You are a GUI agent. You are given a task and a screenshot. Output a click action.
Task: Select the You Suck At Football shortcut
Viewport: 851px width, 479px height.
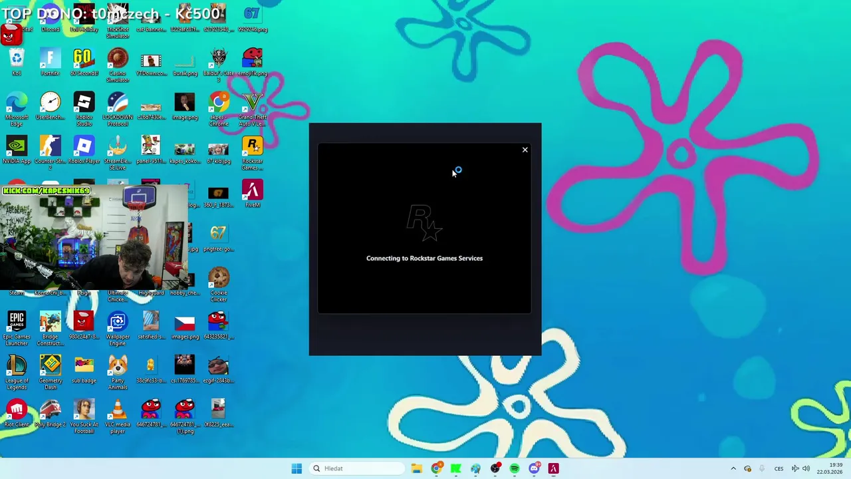pyautogui.click(x=84, y=416)
